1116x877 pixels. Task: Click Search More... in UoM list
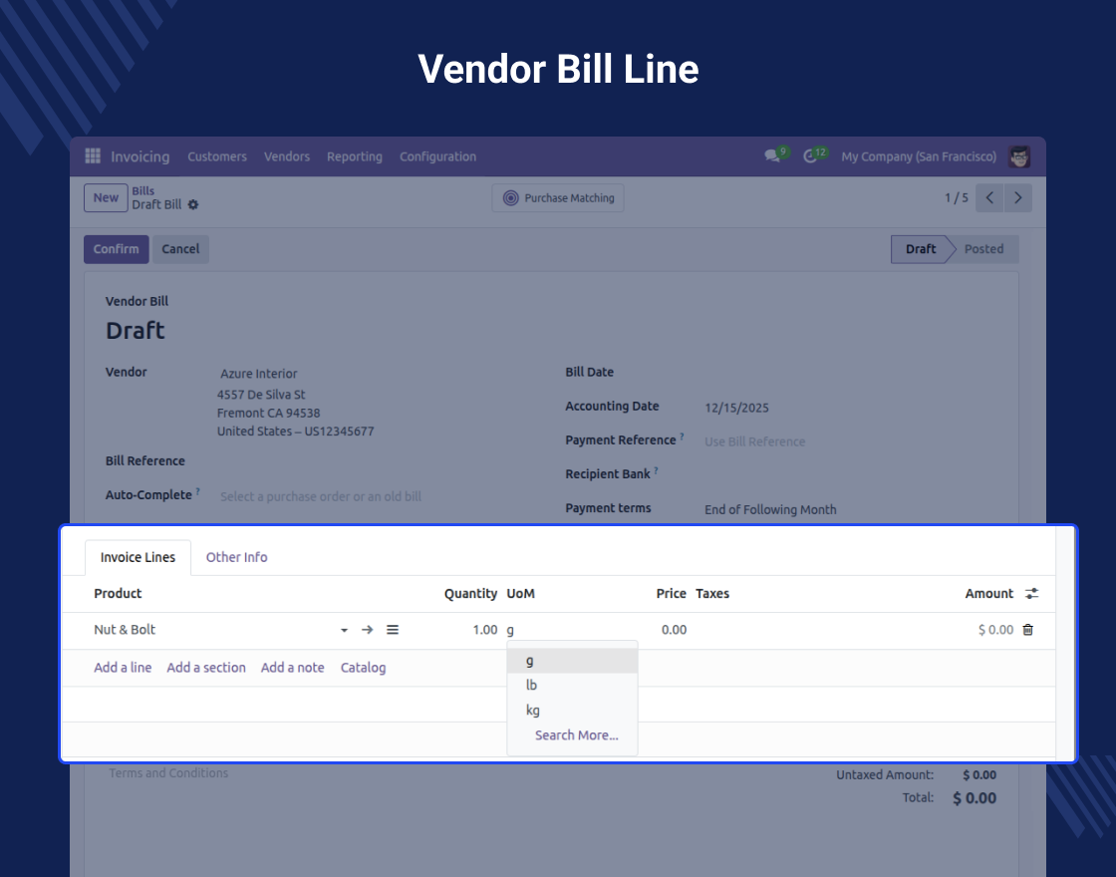577,734
